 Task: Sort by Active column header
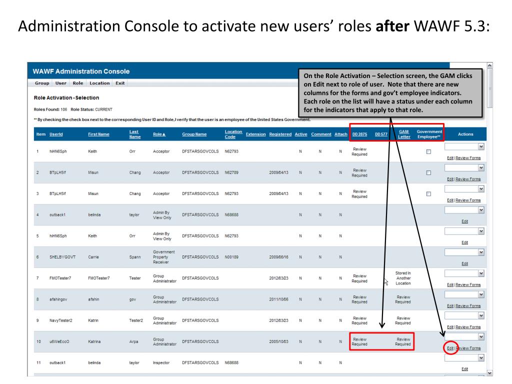(300, 134)
